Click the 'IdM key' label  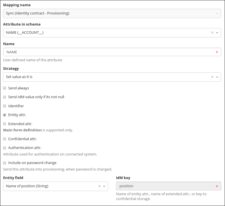[123, 178]
